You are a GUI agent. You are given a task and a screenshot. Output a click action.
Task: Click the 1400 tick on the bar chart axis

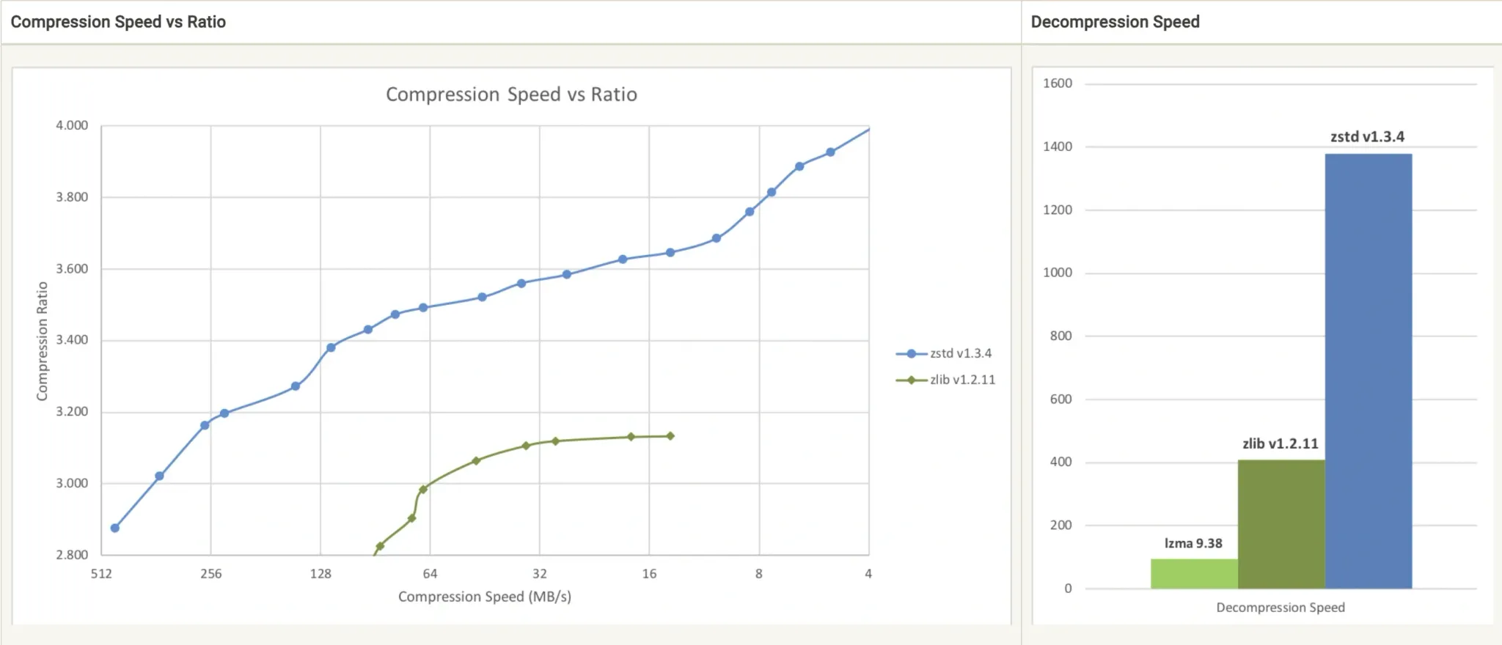[x=1058, y=147]
